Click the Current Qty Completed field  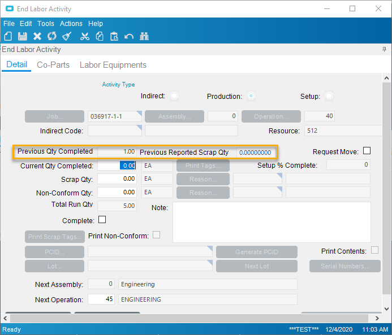click(x=117, y=166)
